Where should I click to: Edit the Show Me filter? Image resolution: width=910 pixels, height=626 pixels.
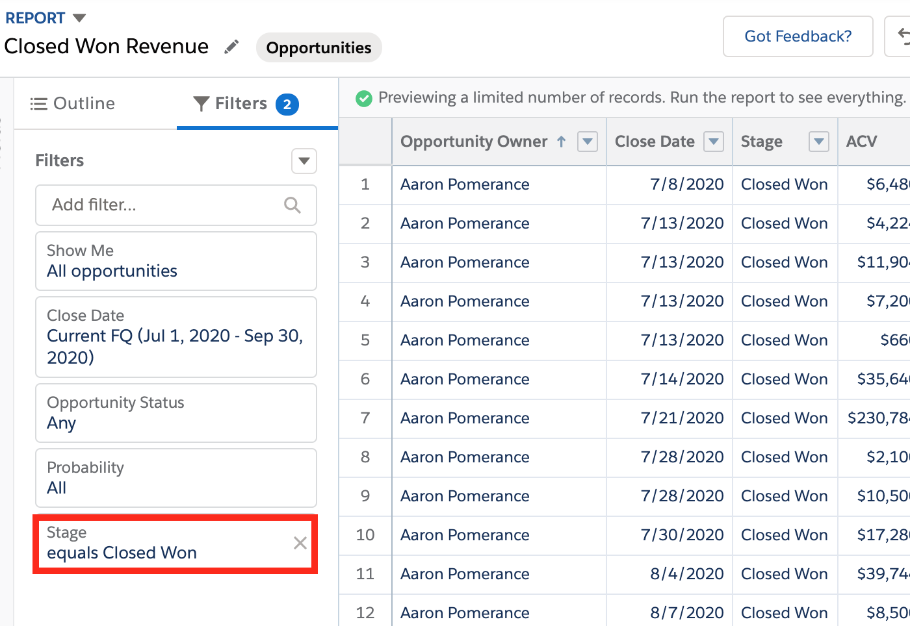pyautogui.click(x=175, y=261)
